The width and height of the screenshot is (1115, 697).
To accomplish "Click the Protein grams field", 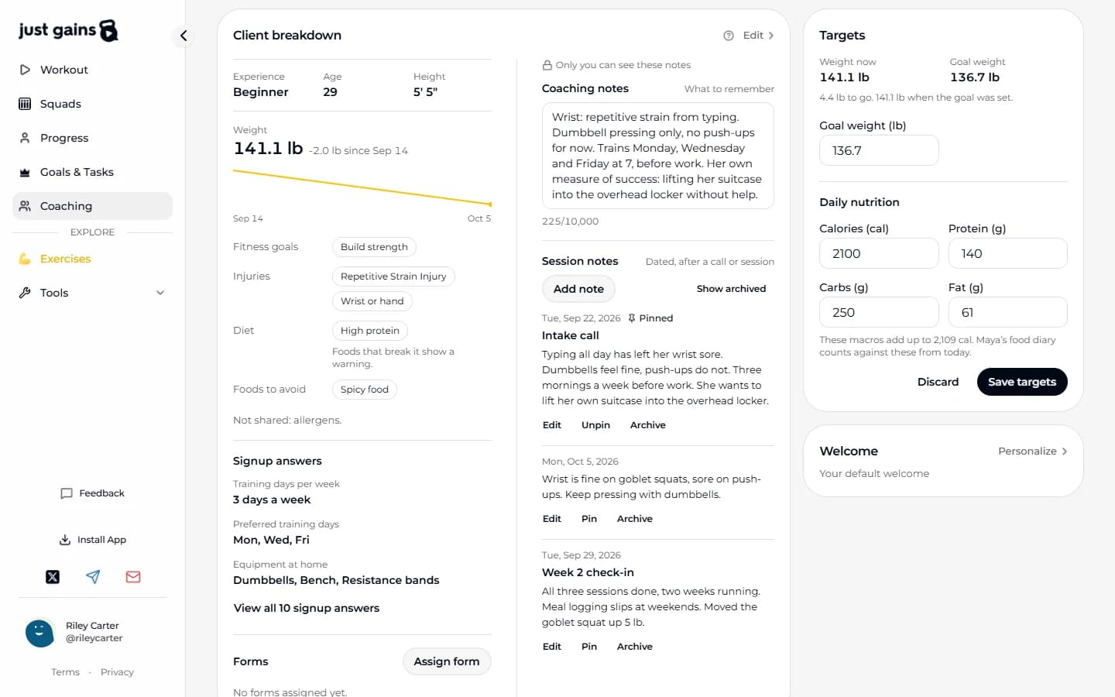I will pyautogui.click(x=1008, y=253).
